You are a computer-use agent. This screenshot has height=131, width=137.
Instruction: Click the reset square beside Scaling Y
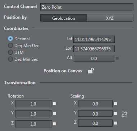tap(115, 113)
